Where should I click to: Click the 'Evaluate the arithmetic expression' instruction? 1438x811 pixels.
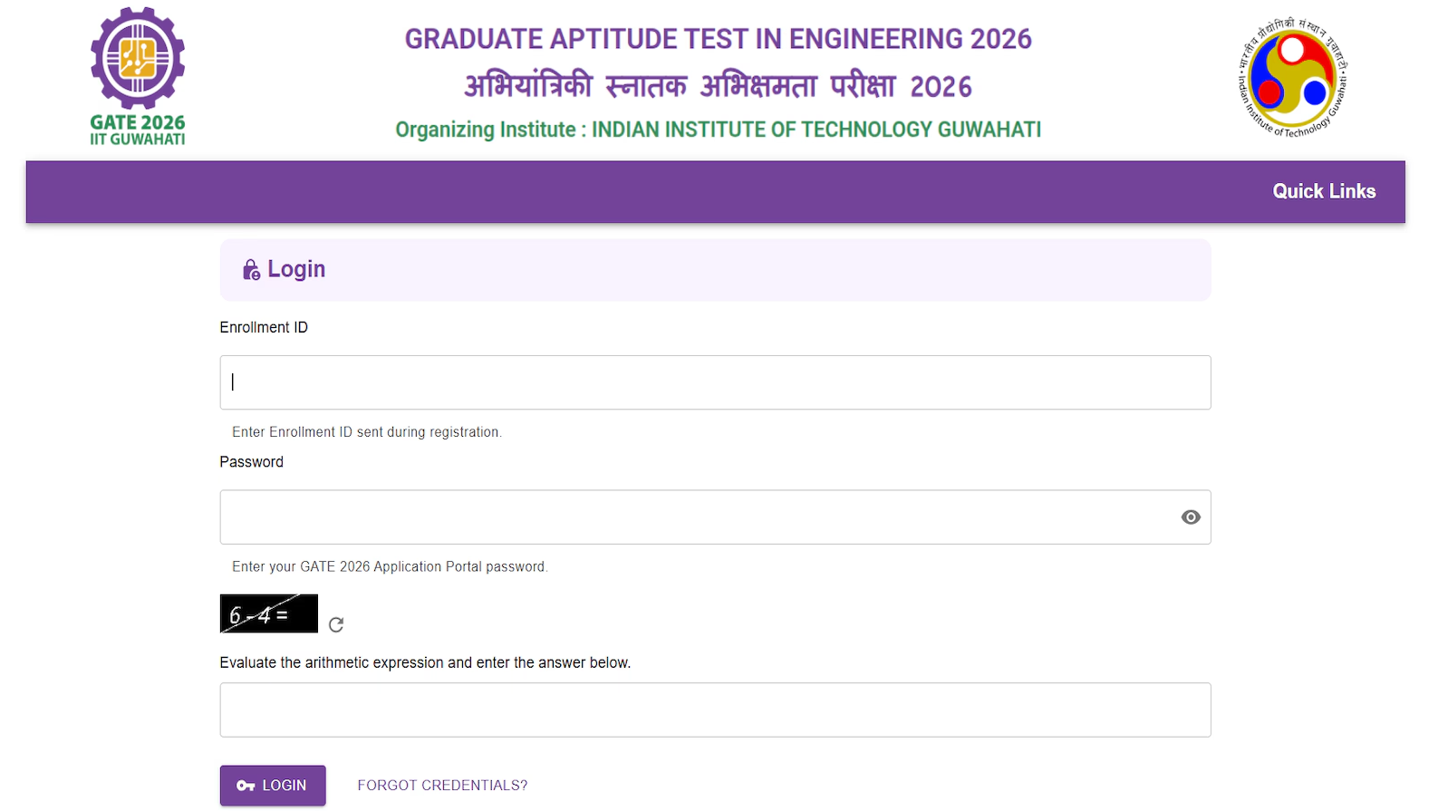(425, 662)
